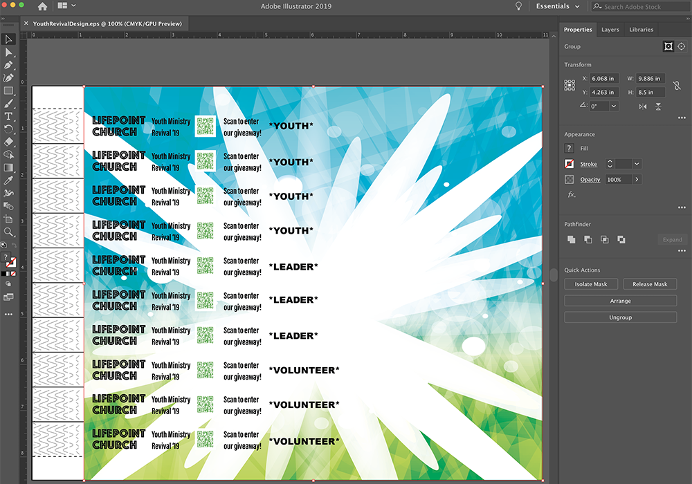Image resolution: width=692 pixels, height=484 pixels.
Task: Click the Release Mask button
Action: pyautogui.click(x=650, y=284)
